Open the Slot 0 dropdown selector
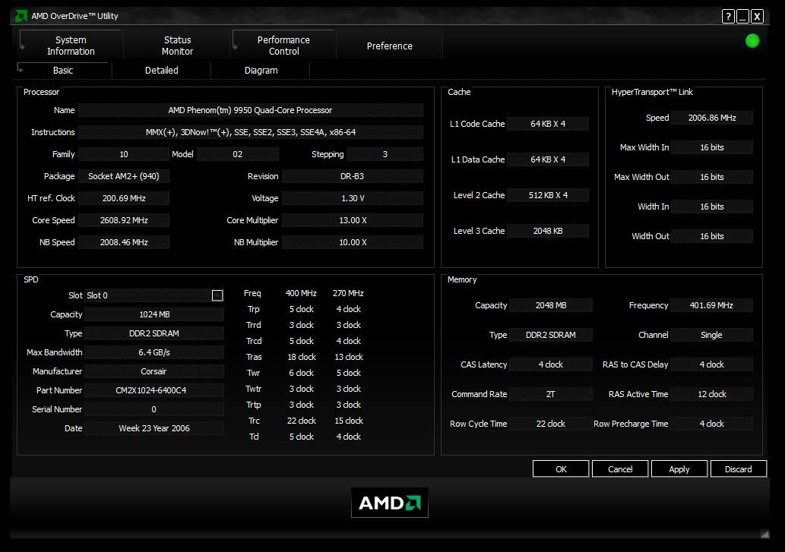785x552 pixels. (x=217, y=295)
